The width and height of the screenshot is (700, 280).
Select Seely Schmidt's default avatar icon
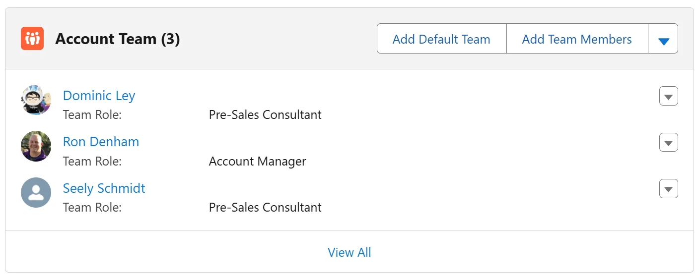(36, 193)
